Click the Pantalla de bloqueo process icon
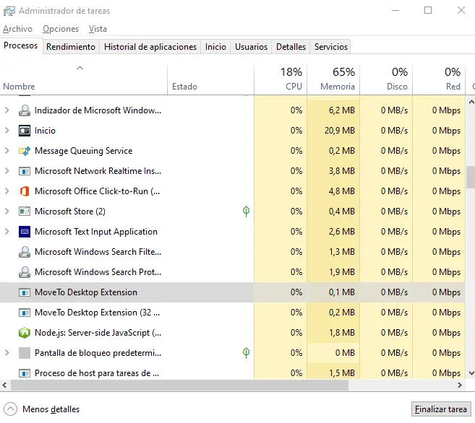The width and height of the screenshot is (475, 423). pos(24,353)
